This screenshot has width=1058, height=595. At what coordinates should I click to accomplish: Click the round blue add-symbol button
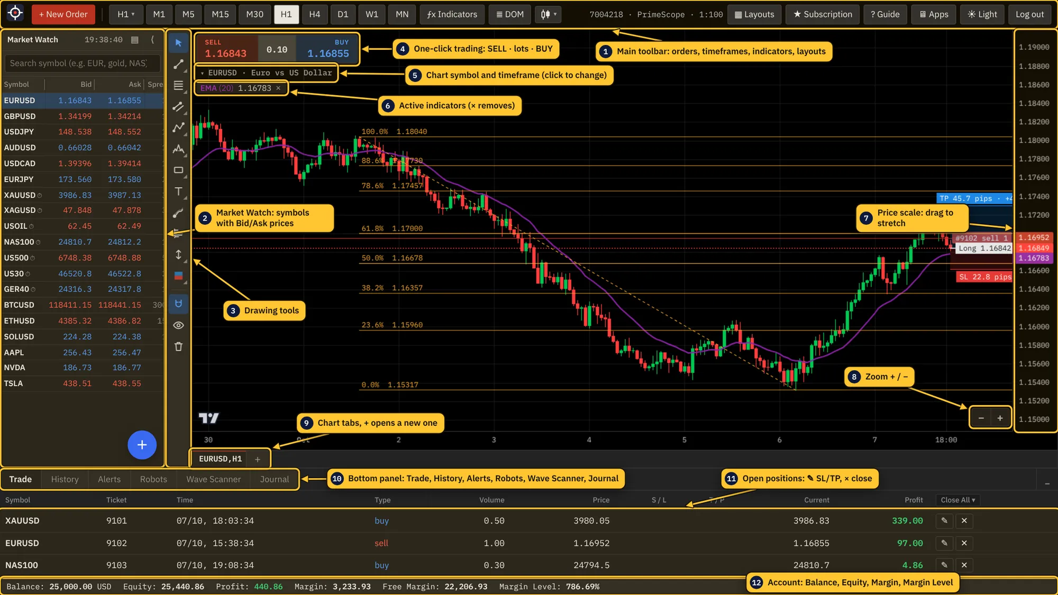click(142, 445)
